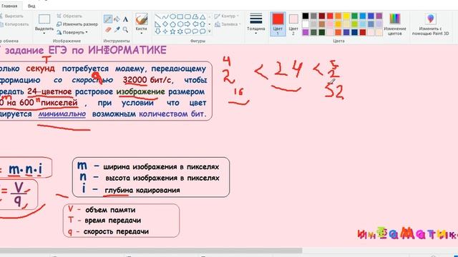
Task: Click Изменить с помощью Paint 3D
Action: coord(430,24)
